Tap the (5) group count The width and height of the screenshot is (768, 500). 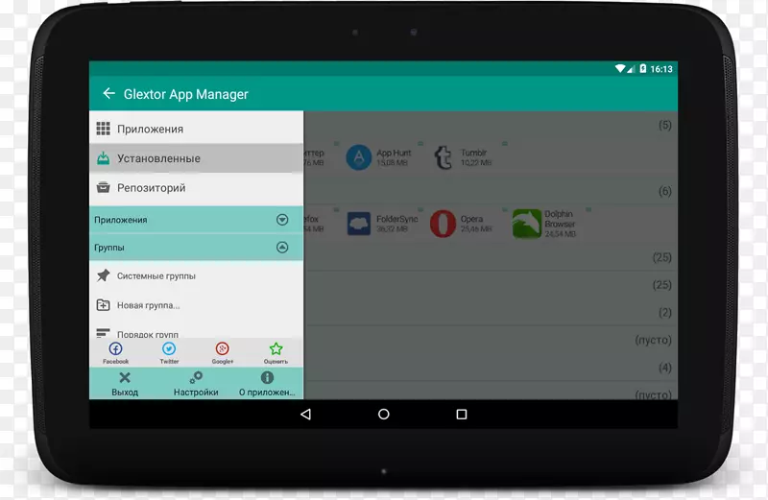click(664, 125)
